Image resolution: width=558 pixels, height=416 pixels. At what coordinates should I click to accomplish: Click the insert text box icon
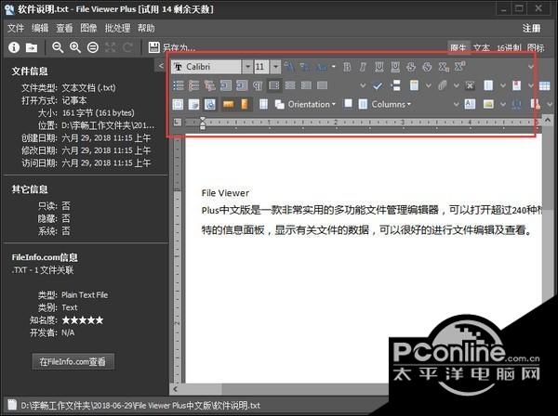(470, 104)
